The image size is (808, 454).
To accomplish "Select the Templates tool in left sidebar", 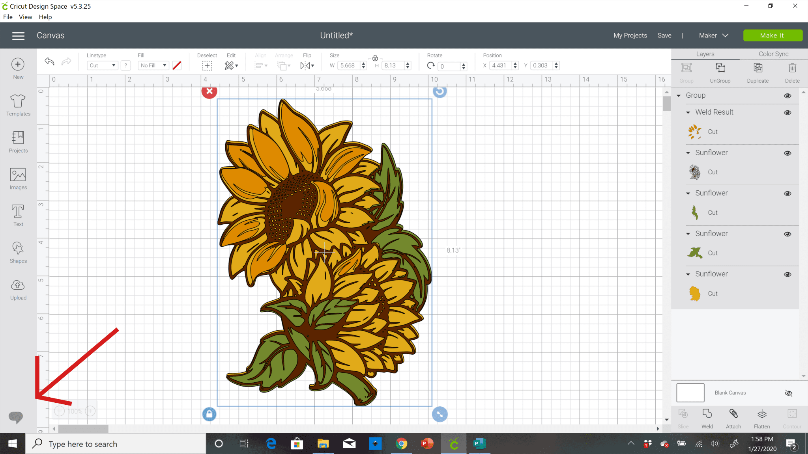I will tap(18, 104).
